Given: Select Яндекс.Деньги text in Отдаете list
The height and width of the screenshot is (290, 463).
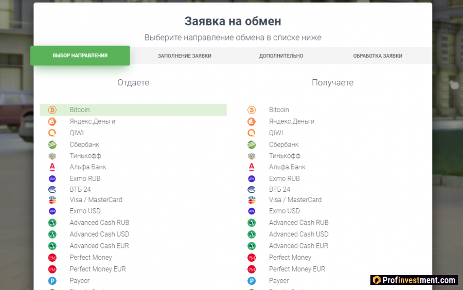Looking at the screenshot, I should [x=93, y=121].
